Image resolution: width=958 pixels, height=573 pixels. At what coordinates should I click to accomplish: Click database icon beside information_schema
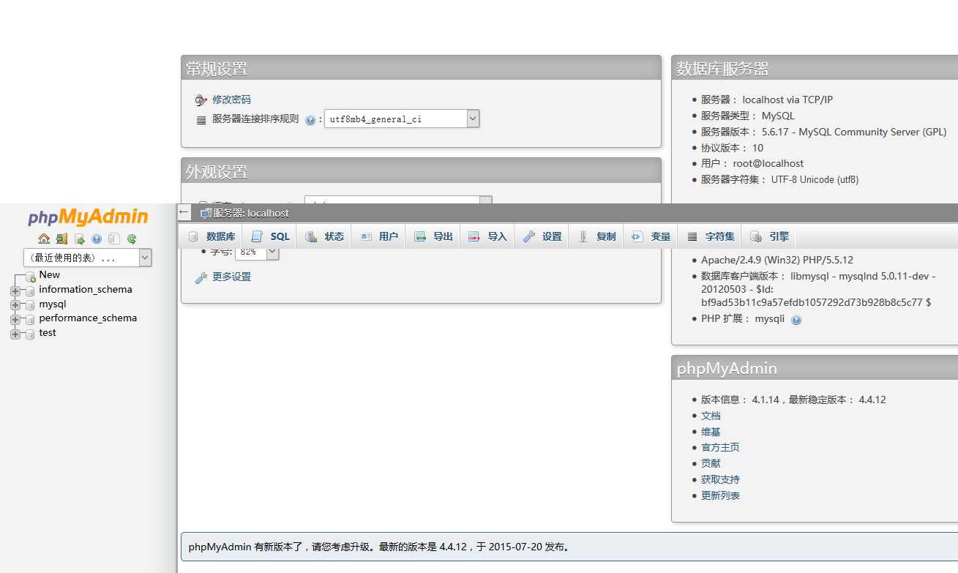(x=29, y=291)
